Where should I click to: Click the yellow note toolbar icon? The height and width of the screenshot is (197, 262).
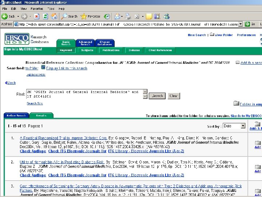[x=149, y=16]
